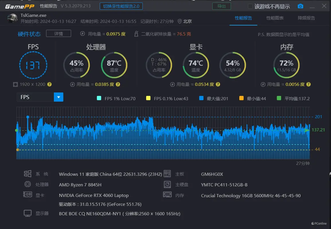Click the 76.5 克 emission value
The height and width of the screenshot is (229, 331).
tap(184, 34)
